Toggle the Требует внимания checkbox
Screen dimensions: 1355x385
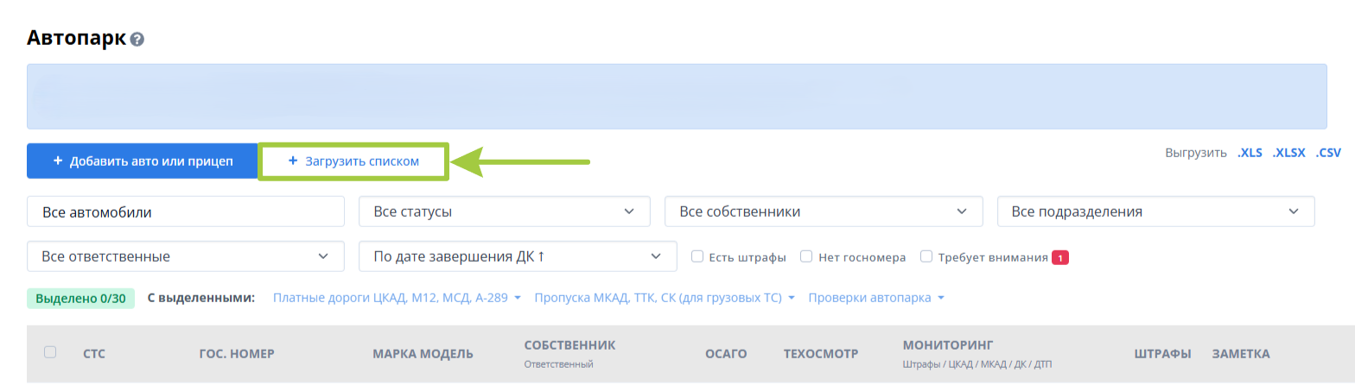(x=926, y=256)
